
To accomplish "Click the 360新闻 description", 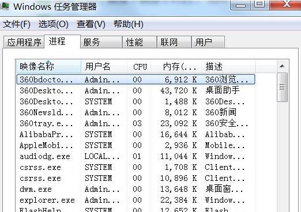I will (x=221, y=112).
